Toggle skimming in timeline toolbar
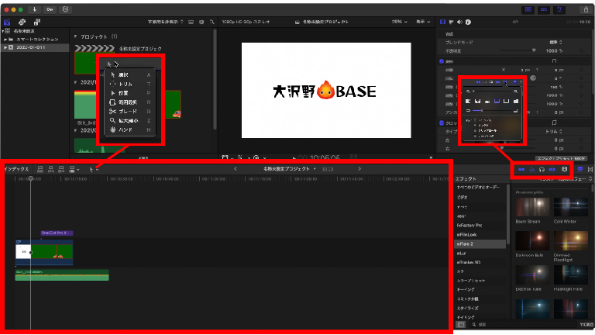 tap(521, 169)
